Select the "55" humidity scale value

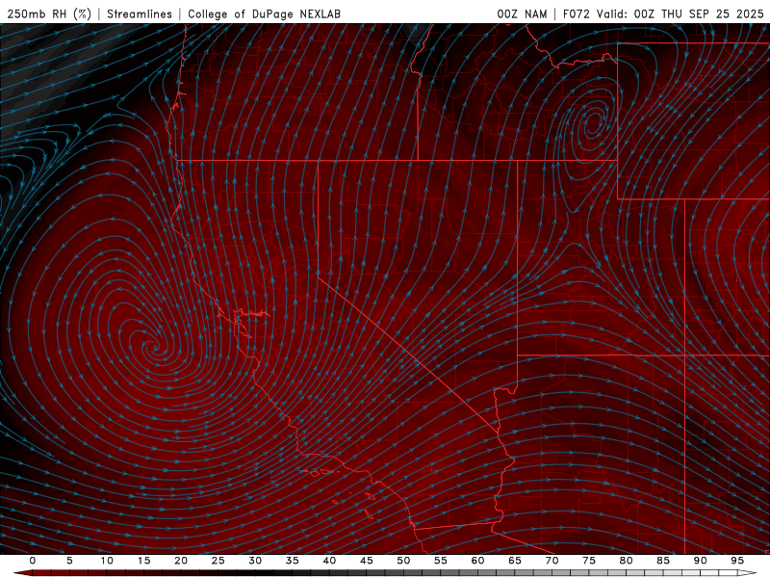[x=441, y=561]
